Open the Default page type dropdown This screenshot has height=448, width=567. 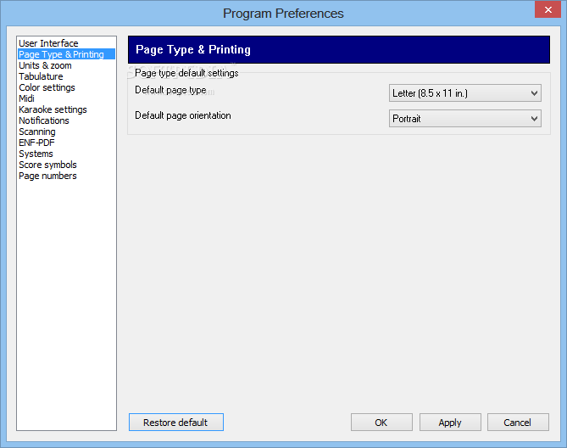465,93
